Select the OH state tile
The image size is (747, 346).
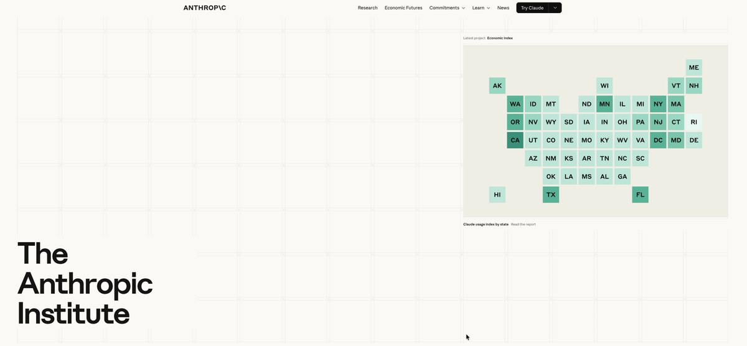tap(622, 122)
